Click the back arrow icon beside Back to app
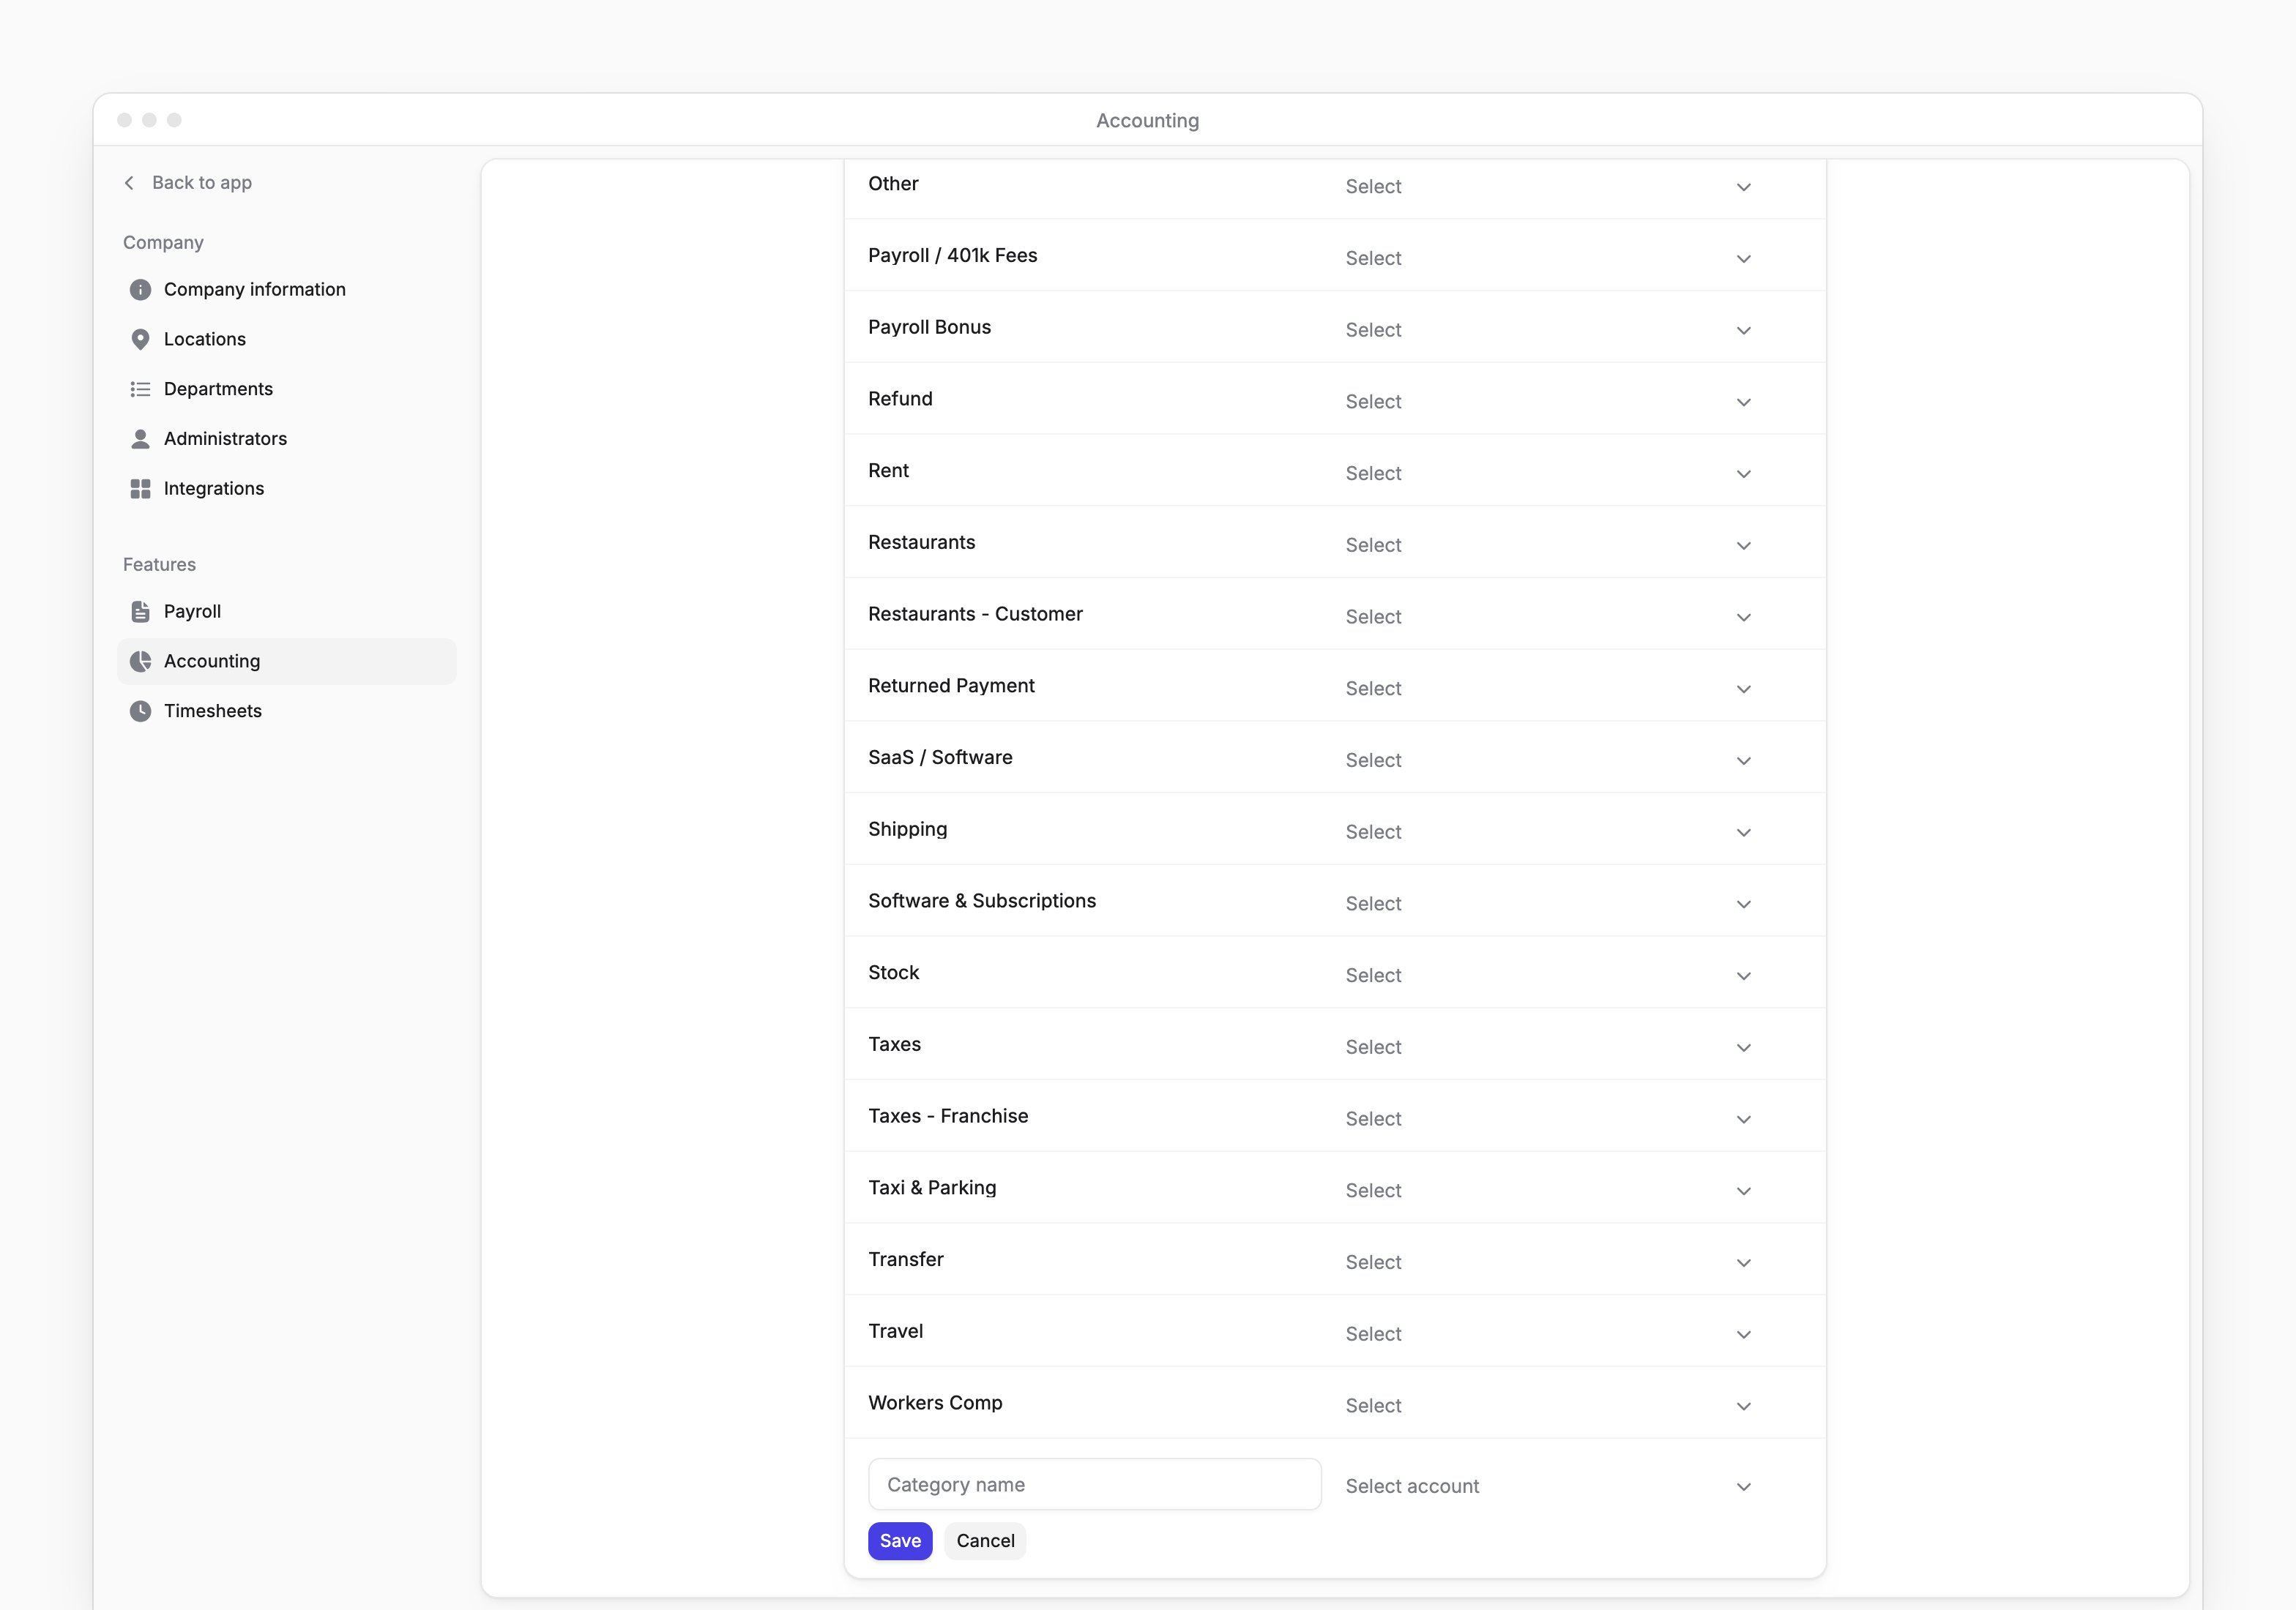 [x=129, y=183]
